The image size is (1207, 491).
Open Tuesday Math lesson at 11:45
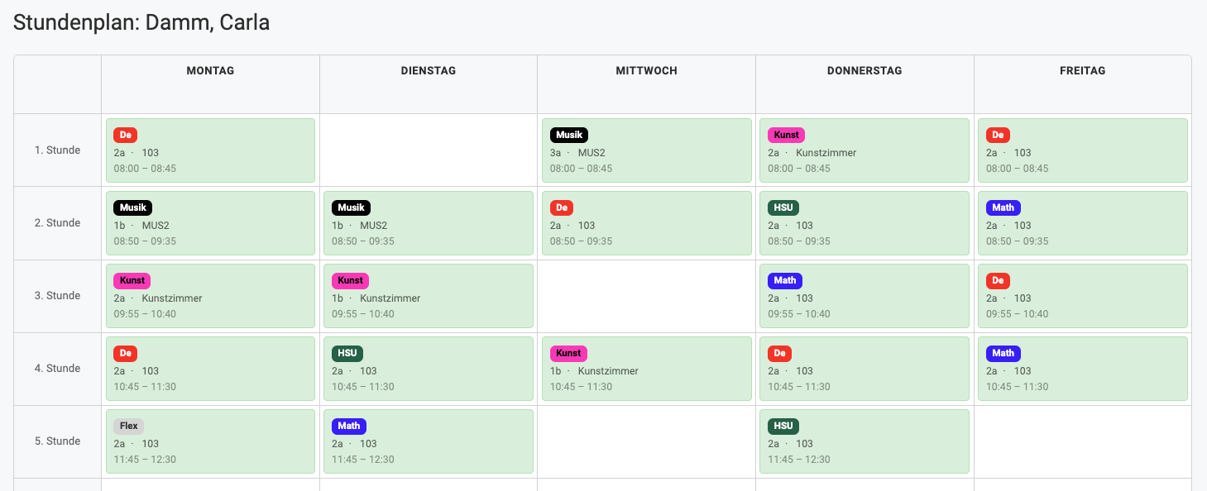(429, 441)
